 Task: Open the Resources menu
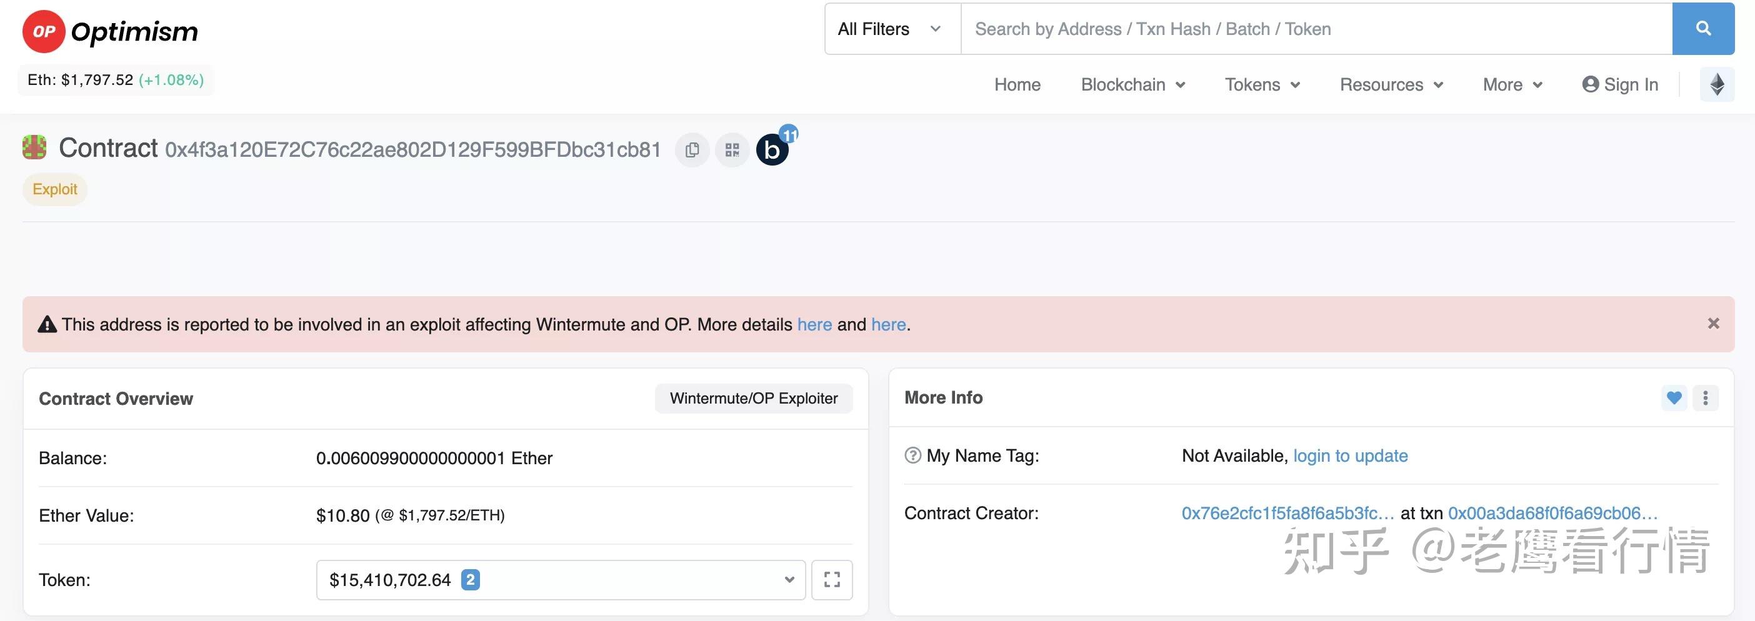[1391, 84]
